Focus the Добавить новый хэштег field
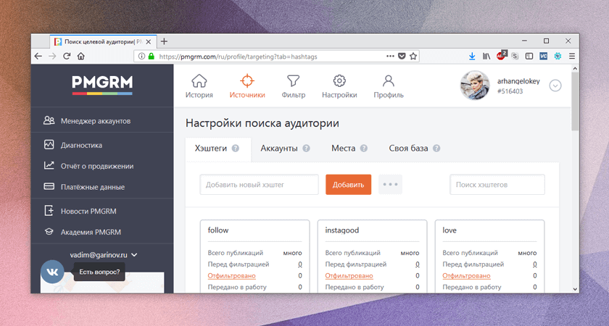 (259, 185)
